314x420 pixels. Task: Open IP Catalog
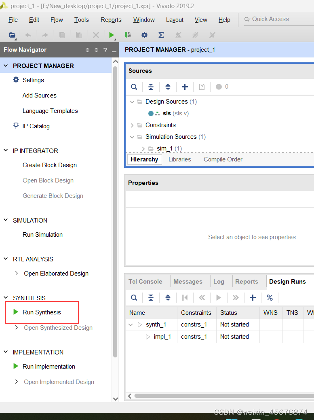pyautogui.click(x=36, y=126)
